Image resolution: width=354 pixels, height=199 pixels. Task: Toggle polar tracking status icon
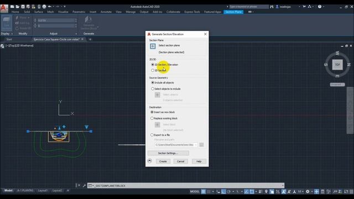pyautogui.click(x=228, y=192)
